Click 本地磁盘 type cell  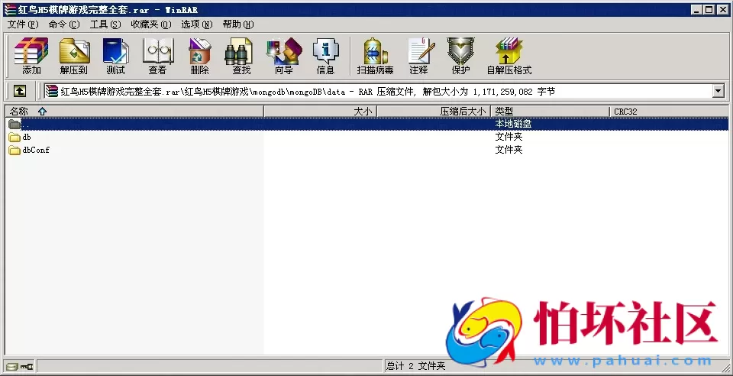coord(513,124)
